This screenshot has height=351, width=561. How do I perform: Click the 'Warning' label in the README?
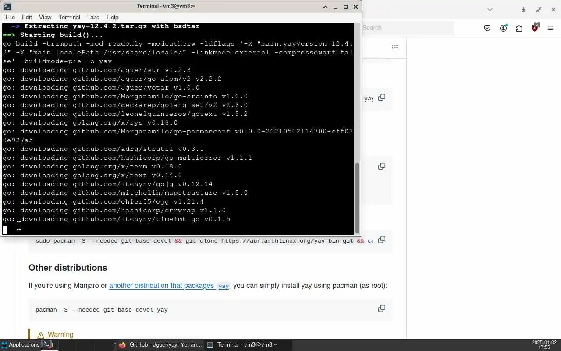pyautogui.click(x=60, y=335)
